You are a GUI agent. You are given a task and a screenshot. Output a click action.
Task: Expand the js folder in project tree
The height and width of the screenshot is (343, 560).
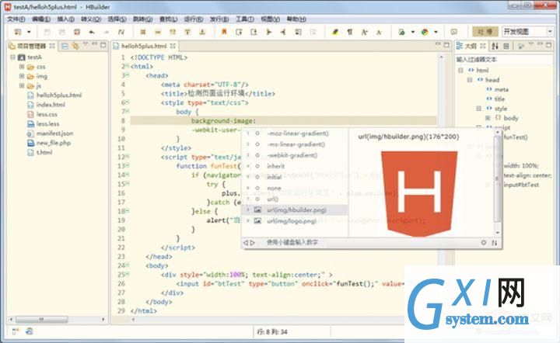pyautogui.click(x=22, y=86)
